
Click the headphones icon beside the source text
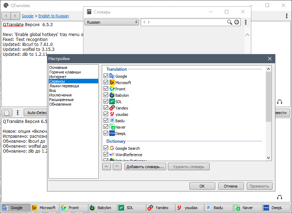tap(280, 102)
